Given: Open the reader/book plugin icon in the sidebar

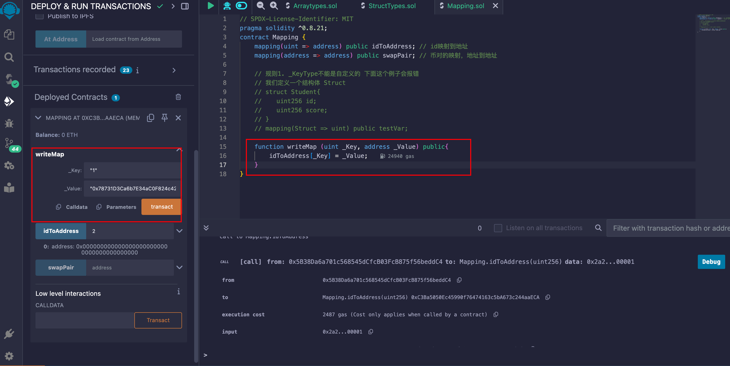Looking at the screenshot, I should pos(9,188).
